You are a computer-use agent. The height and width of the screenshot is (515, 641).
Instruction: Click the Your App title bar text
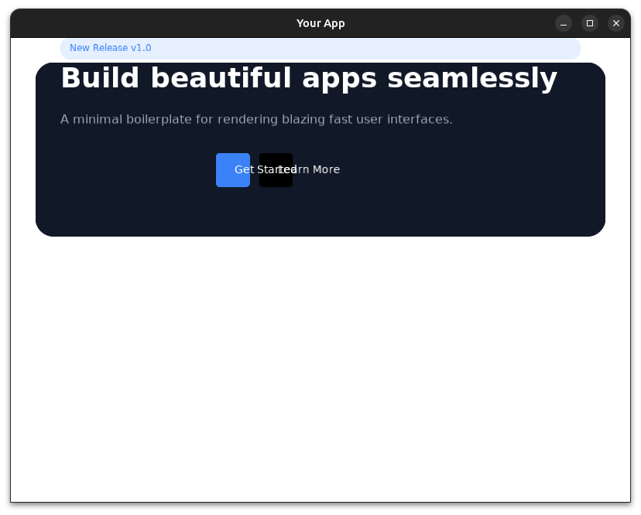pos(320,23)
